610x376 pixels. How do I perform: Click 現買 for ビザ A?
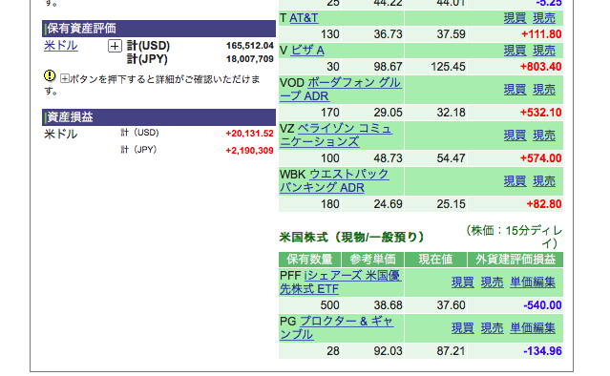point(515,51)
